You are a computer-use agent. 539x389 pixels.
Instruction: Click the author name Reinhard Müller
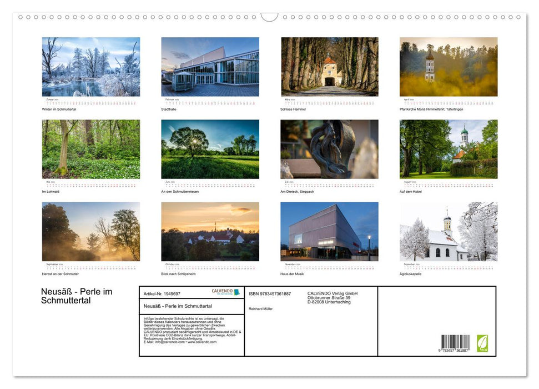(262, 309)
